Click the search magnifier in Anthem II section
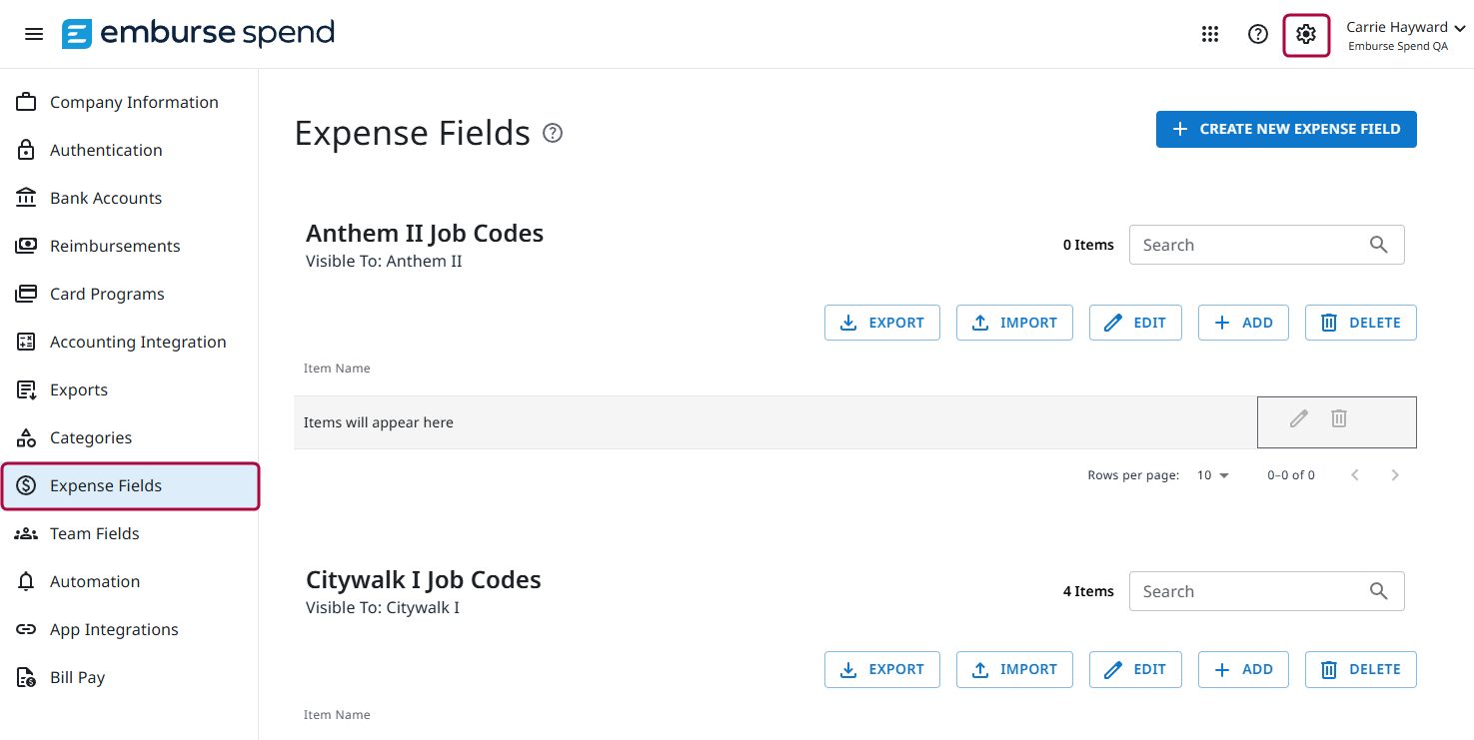Image resolution: width=1474 pixels, height=740 pixels. coord(1379,244)
